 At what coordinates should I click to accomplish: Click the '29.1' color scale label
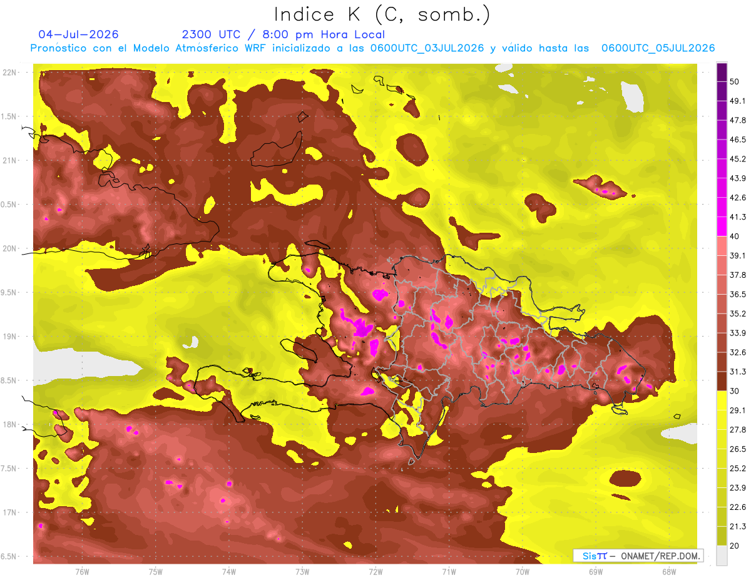(x=738, y=410)
